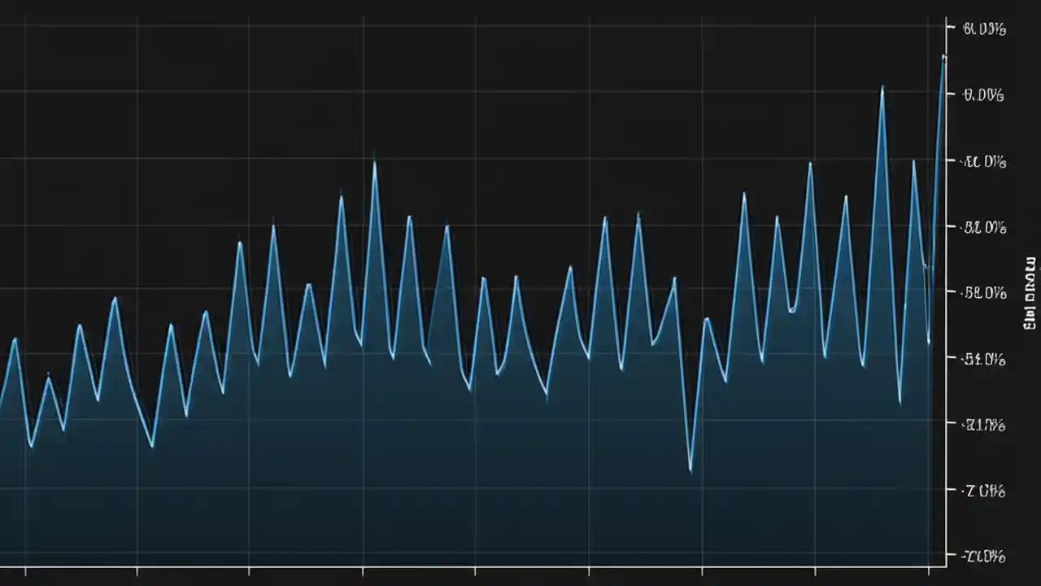This screenshot has height=586, width=1041.
Task: Click the bottom tick mark on the y-axis
Action: click(950, 558)
